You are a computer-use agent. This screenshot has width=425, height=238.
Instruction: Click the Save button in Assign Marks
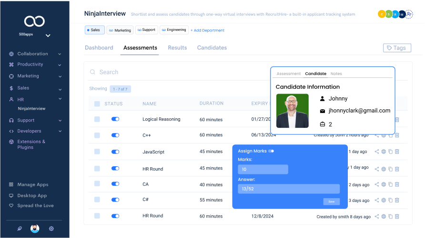pos(331,201)
